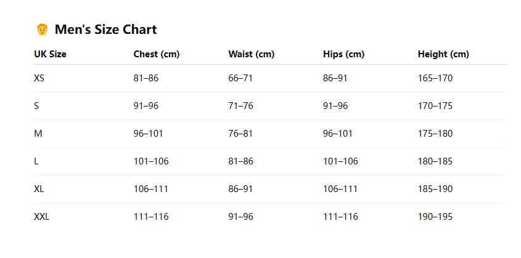Select waist value 76–81 for M
The width and height of the screenshot is (521, 258).
pos(240,134)
